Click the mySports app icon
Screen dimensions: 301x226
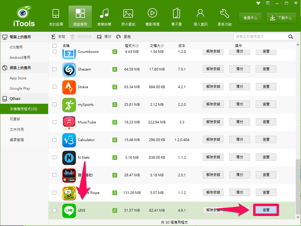pyautogui.click(x=69, y=105)
